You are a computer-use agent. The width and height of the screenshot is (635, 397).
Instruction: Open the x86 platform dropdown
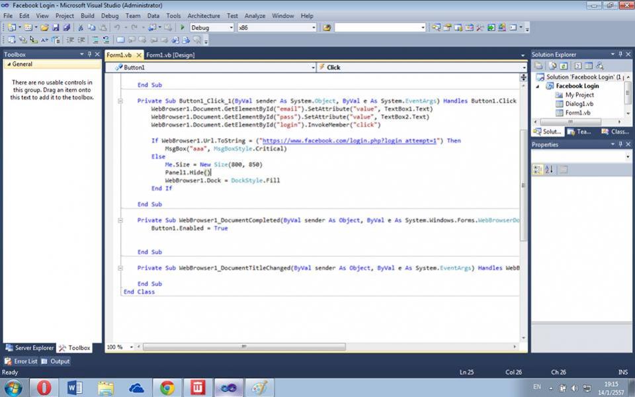(314, 28)
